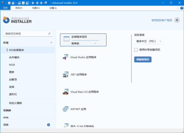Image resolution: width=184 pixels, height=133 pixels.
Task: Select the .NET 应用程序 project icon
Action: (x=65, y=75)
